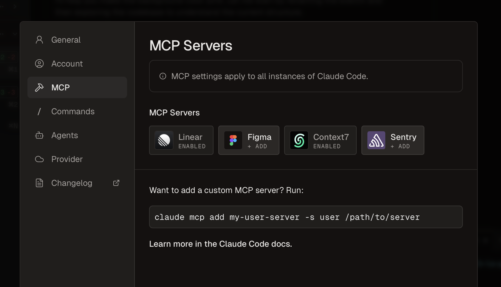Click the MCP settings apply to all instances notice text
The image size is (501, 287).
(x=270, y=76)
